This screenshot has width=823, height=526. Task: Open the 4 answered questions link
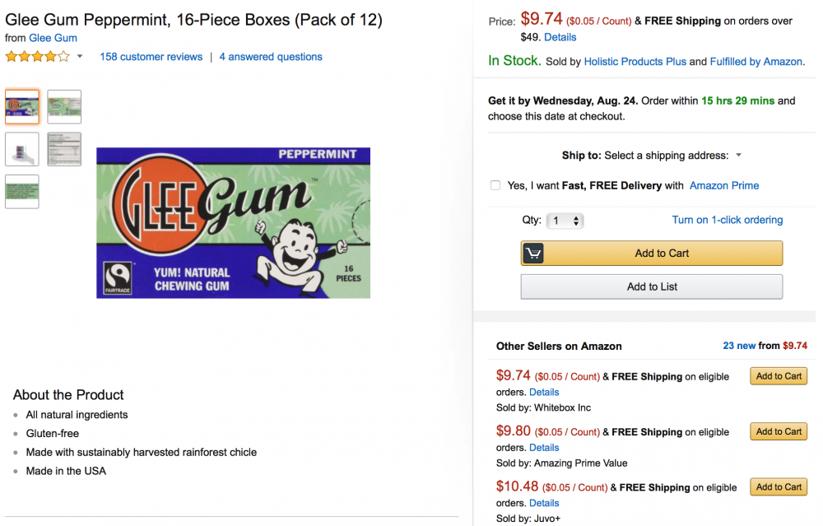coord(271,57)
